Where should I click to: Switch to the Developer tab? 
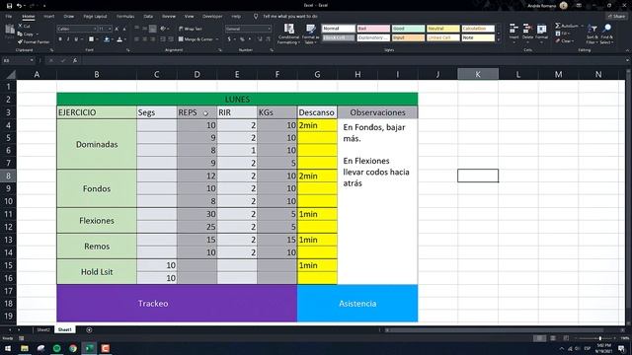(x=212, y=17)
